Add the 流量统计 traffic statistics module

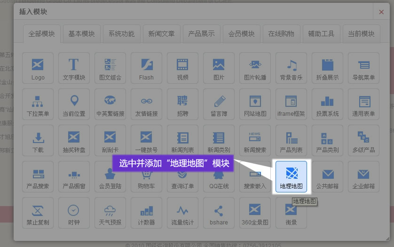(182, 213)
